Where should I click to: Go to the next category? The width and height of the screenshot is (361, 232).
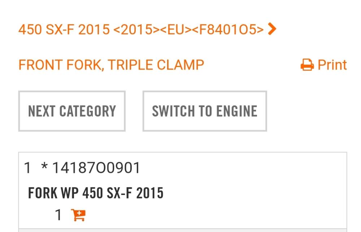click(x=72, y=111)
